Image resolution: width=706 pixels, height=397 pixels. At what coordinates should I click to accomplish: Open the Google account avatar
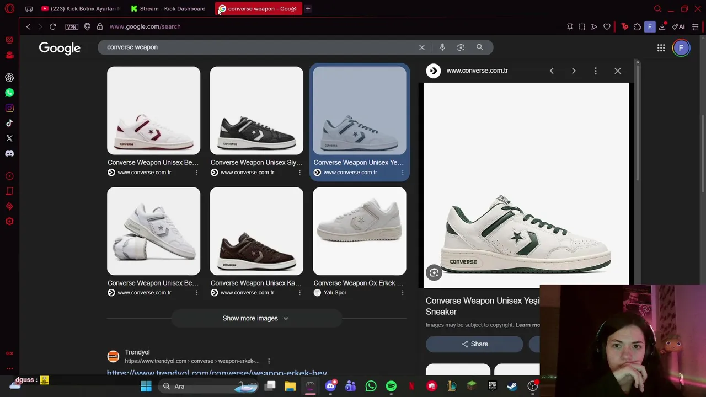[x=681, y=48]
